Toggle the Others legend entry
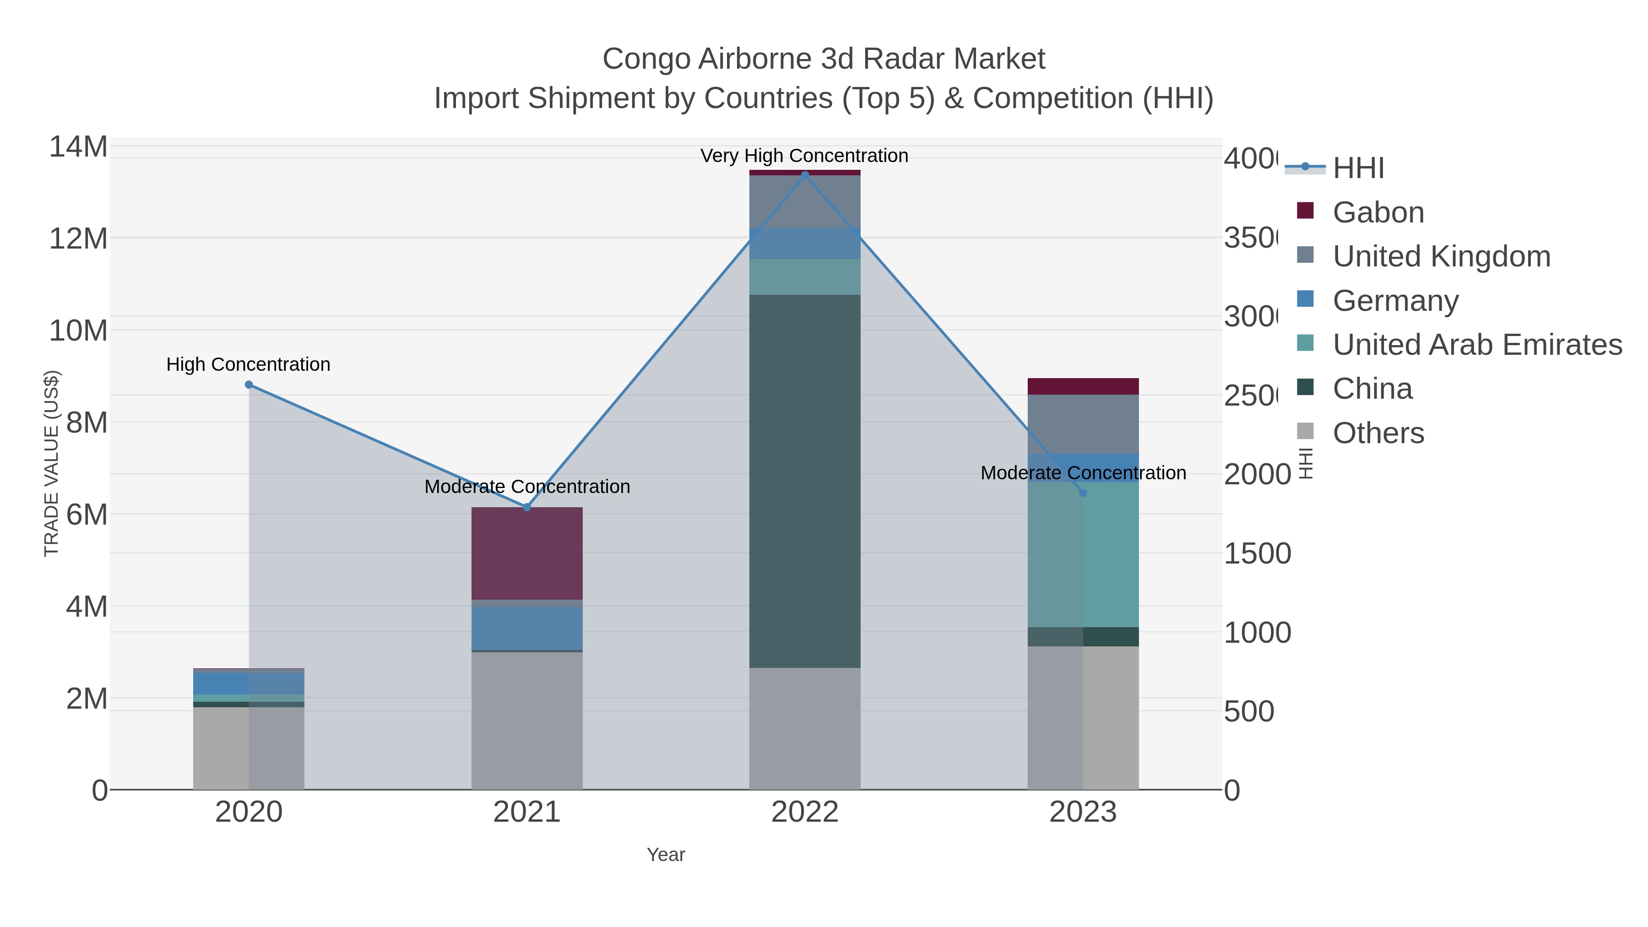1648x927 pixels. (1360, 433)
